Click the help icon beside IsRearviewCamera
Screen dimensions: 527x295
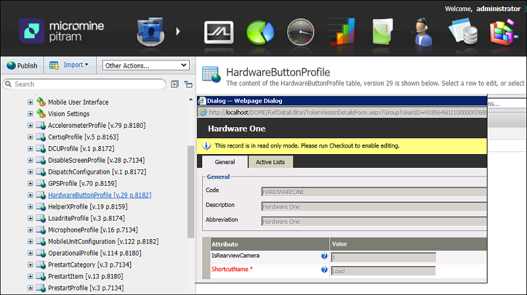pos(324,256)
